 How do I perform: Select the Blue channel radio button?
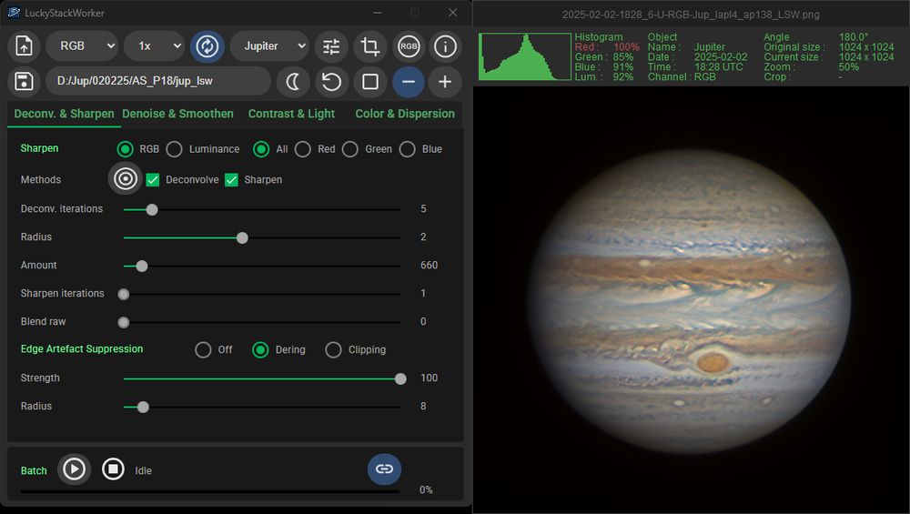[408, 149]
